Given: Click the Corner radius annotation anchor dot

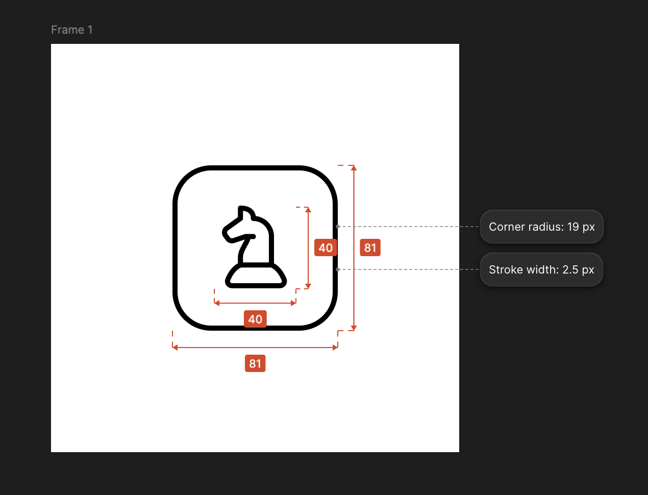Looking at the screenshot, I should click(338, 227).
